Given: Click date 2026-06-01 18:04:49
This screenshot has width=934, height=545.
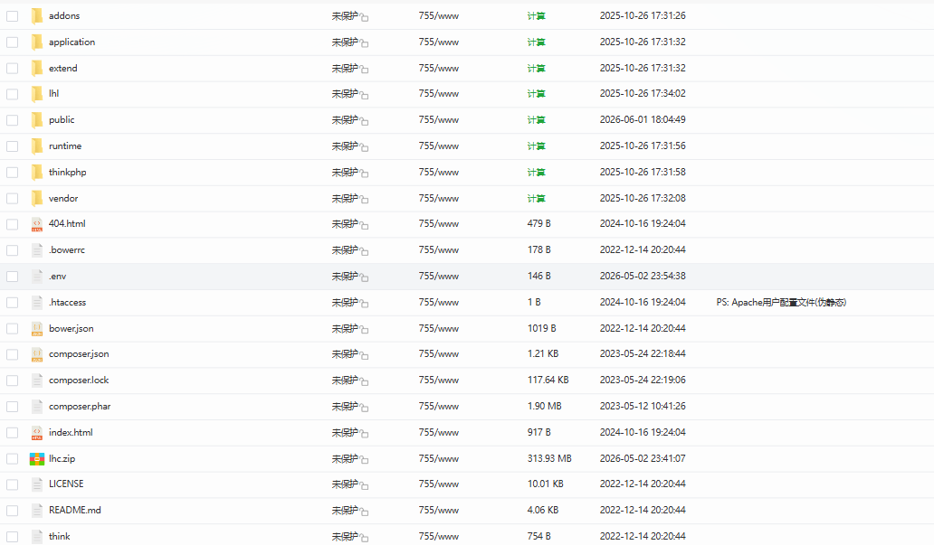Looking at the screenshot, I should [643, 119].
